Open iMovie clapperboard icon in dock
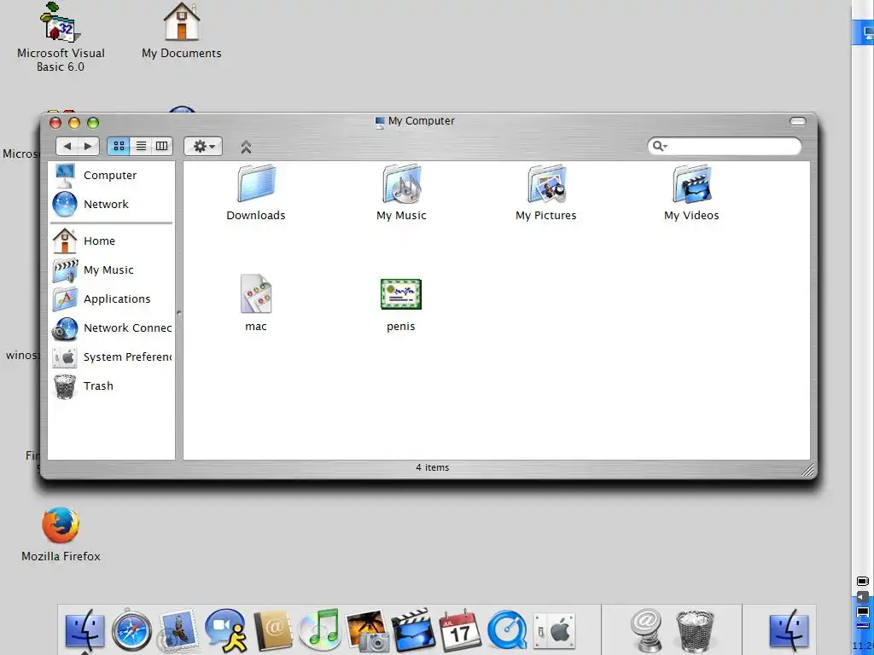 point(413,631)
